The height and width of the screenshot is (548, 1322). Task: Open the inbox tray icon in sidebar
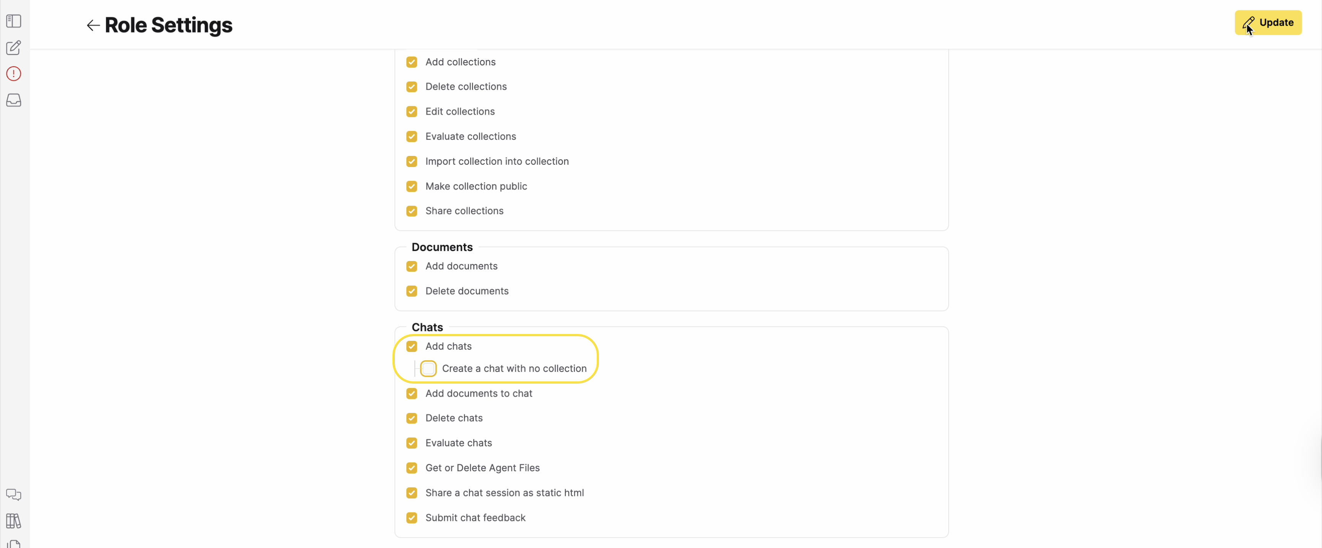click(13, 100)
